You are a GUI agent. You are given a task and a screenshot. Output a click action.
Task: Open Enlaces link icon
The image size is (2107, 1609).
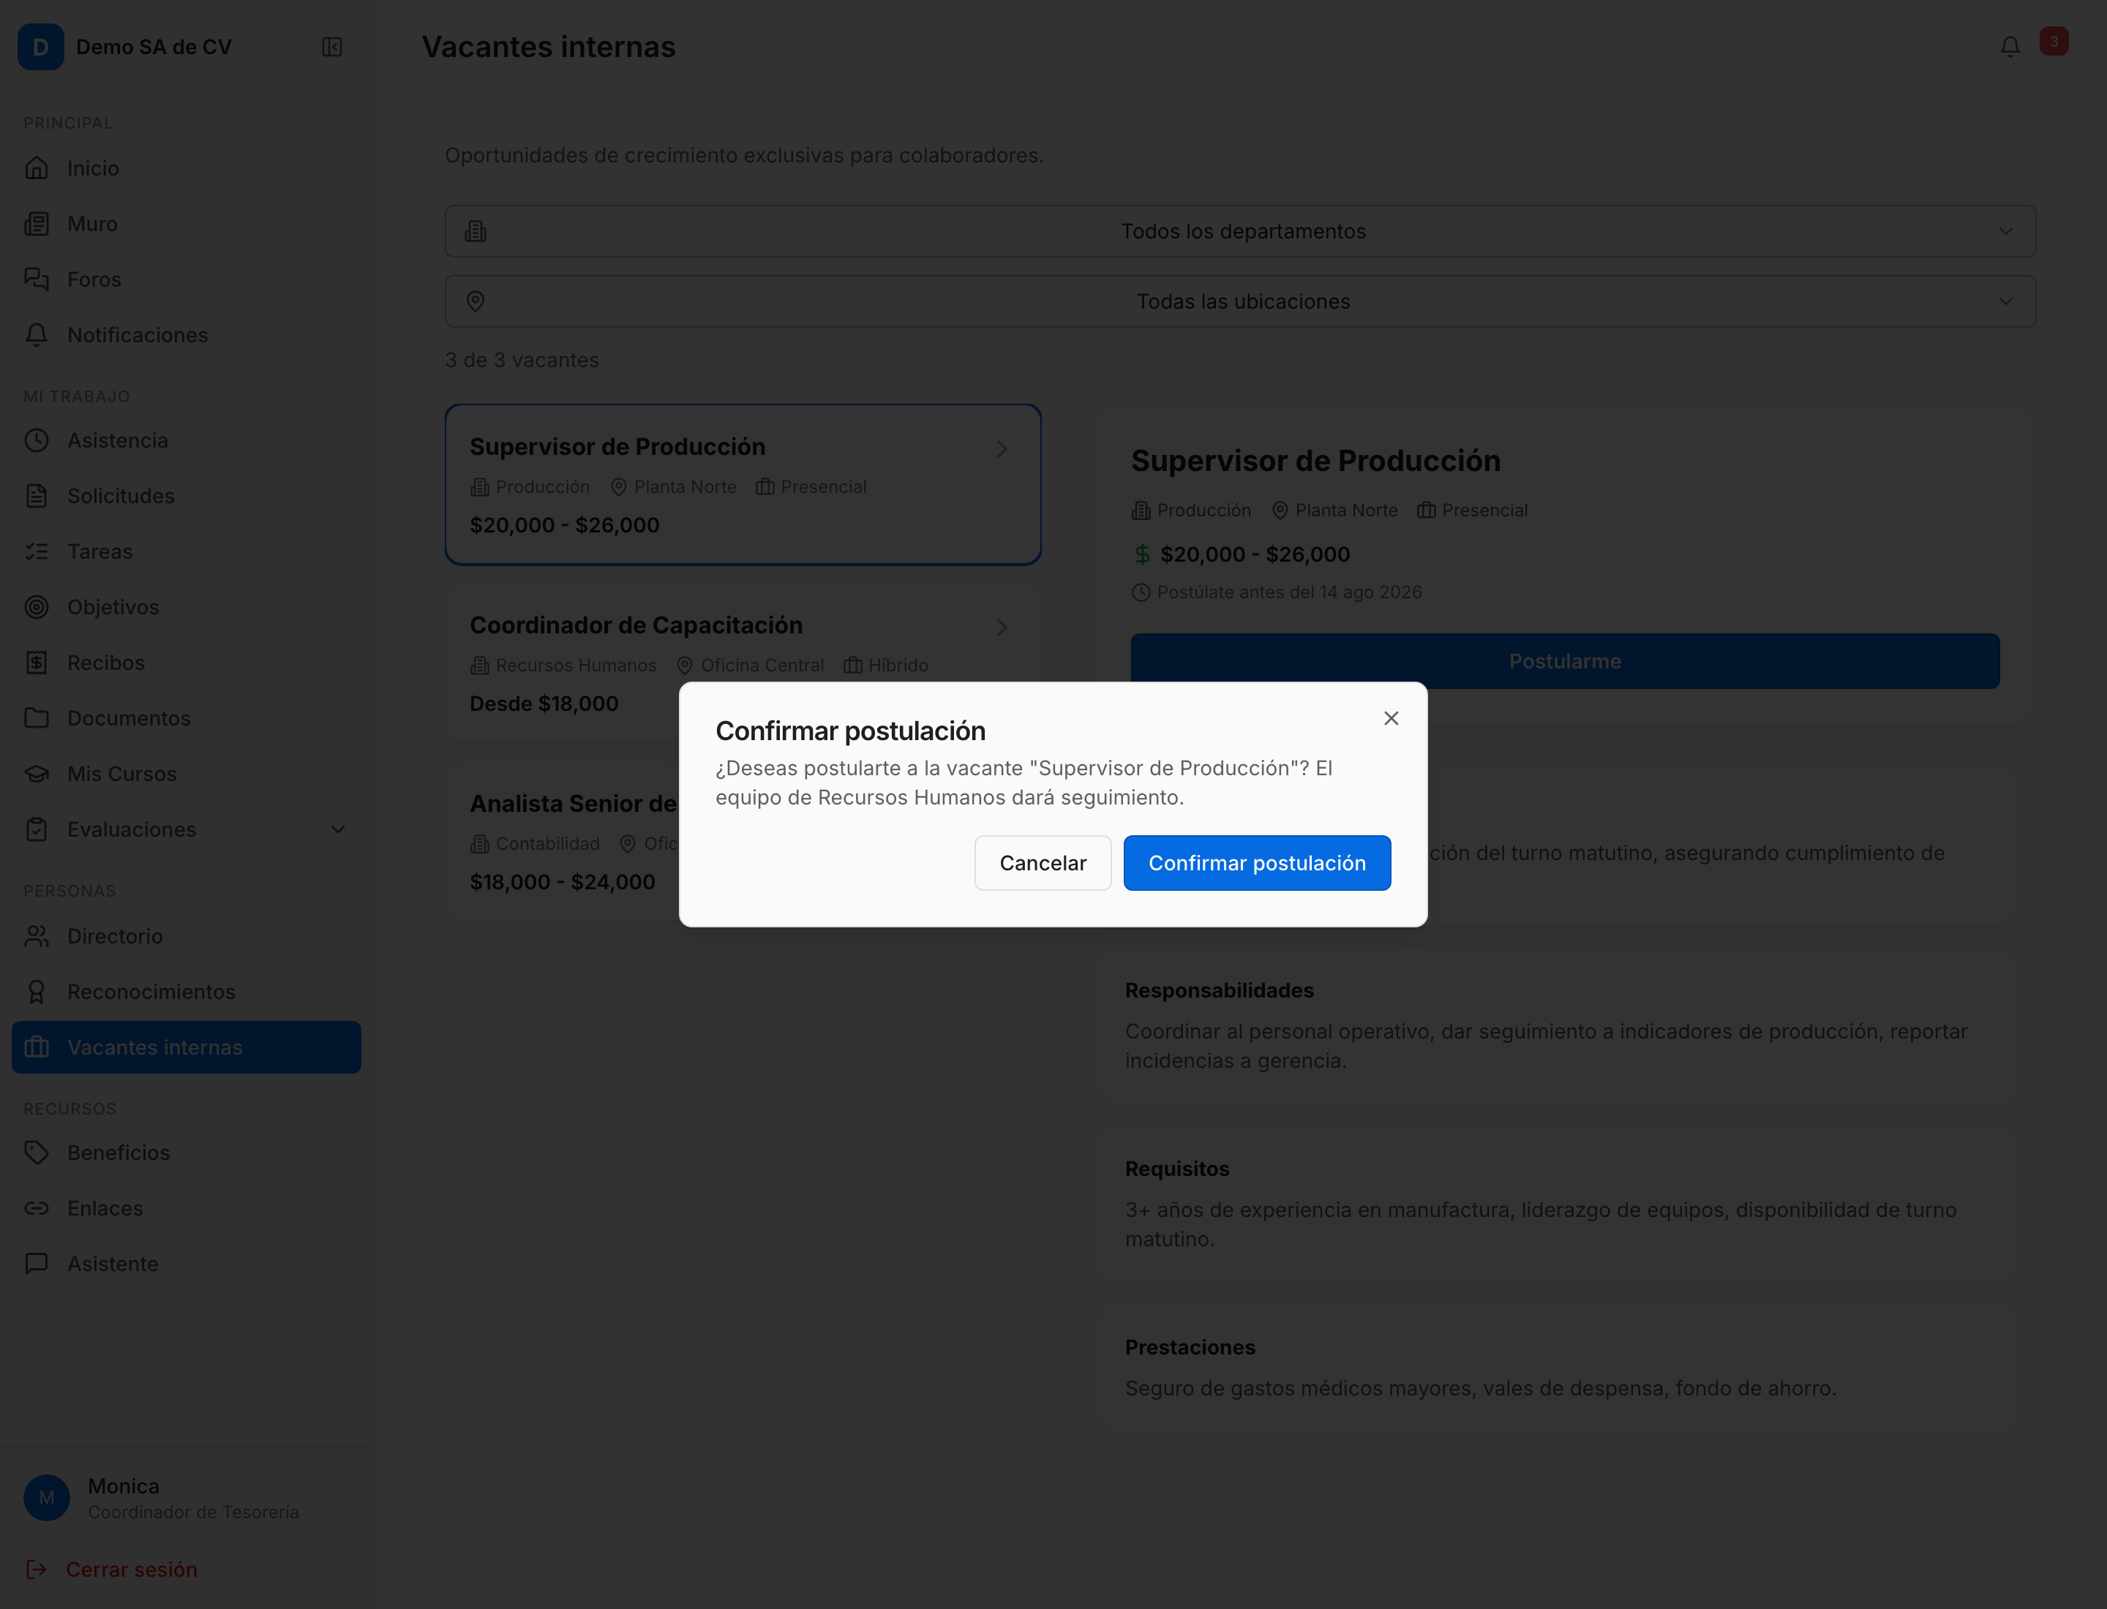tap(37, 1209)
